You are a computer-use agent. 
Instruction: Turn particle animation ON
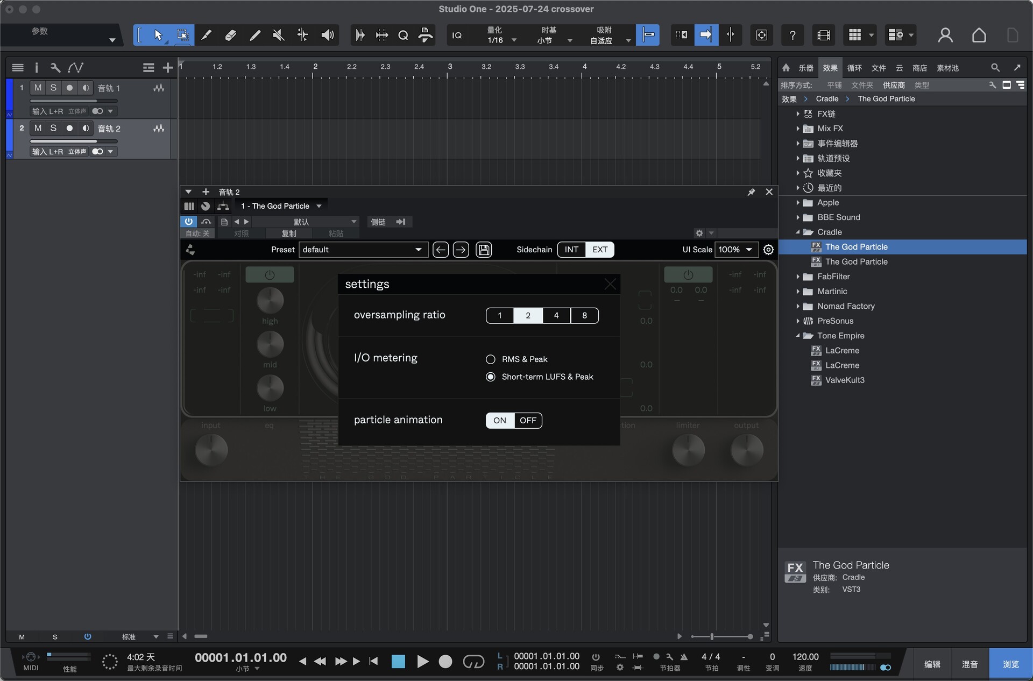point(500,420)
